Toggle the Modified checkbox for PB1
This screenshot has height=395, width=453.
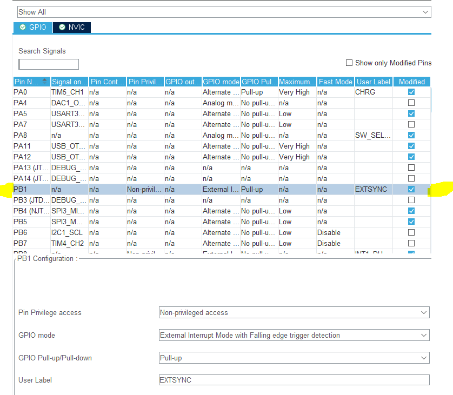[x=411, y=190]
